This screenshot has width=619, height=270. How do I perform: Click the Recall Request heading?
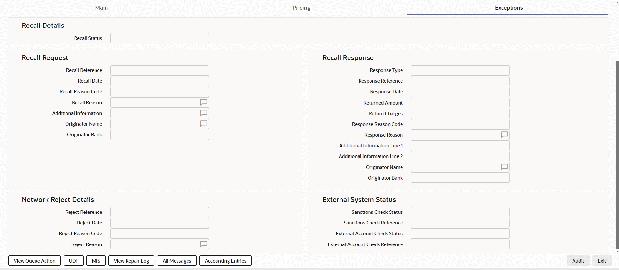[x=45, y=58]
